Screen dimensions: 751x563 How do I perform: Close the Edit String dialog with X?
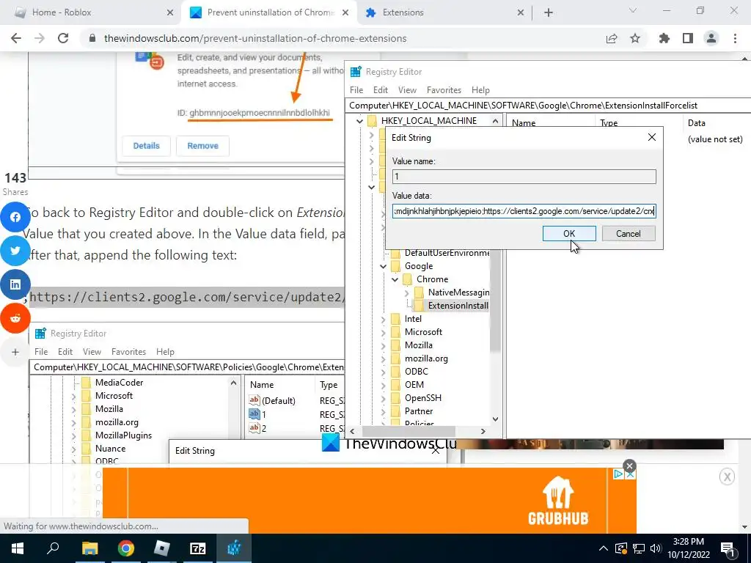[652, 137]
